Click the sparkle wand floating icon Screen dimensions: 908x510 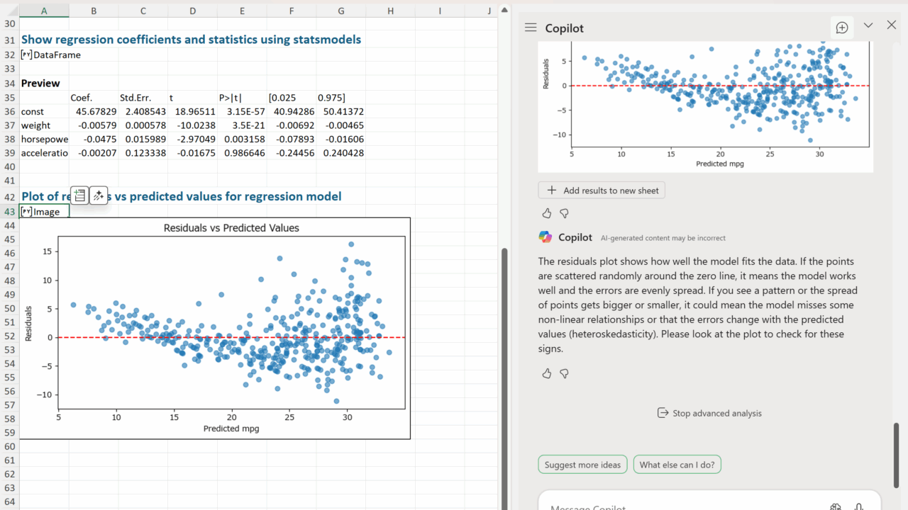tap(99, 196)
